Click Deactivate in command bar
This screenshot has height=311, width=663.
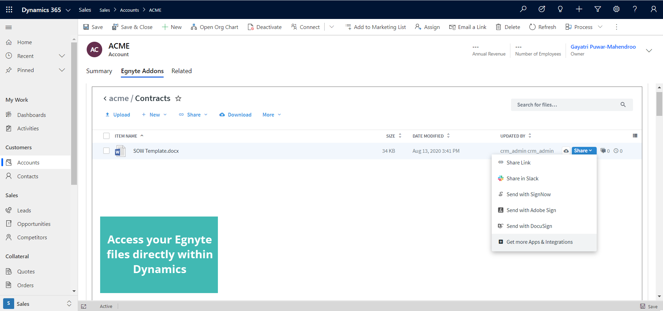265,27
